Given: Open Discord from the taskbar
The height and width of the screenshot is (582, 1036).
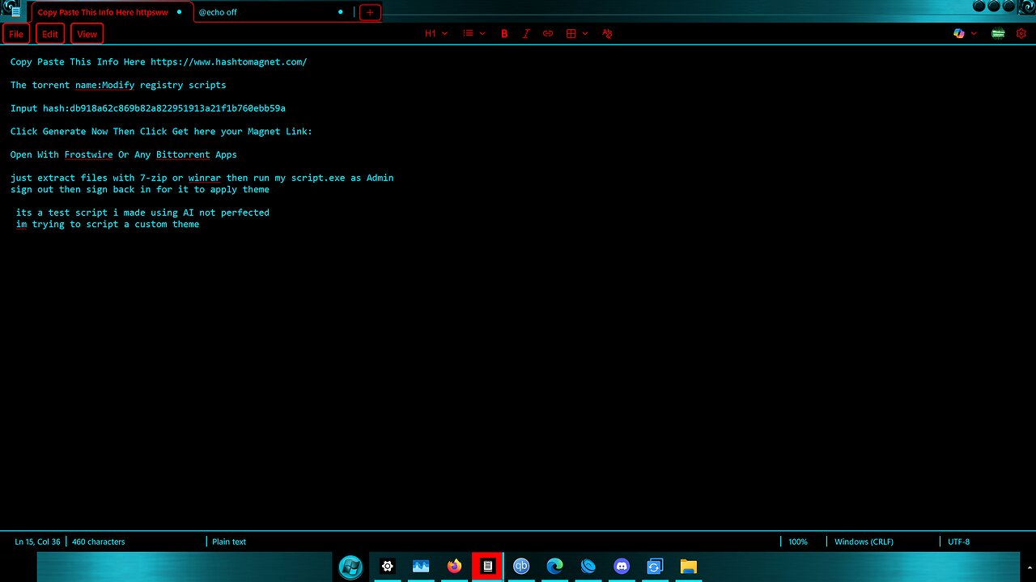Looking at the screenshot, I should 622,567.
